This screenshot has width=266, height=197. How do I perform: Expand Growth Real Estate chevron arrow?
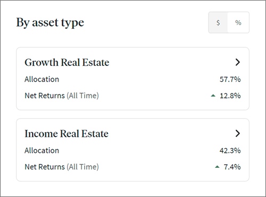click(x=238, y=62)
